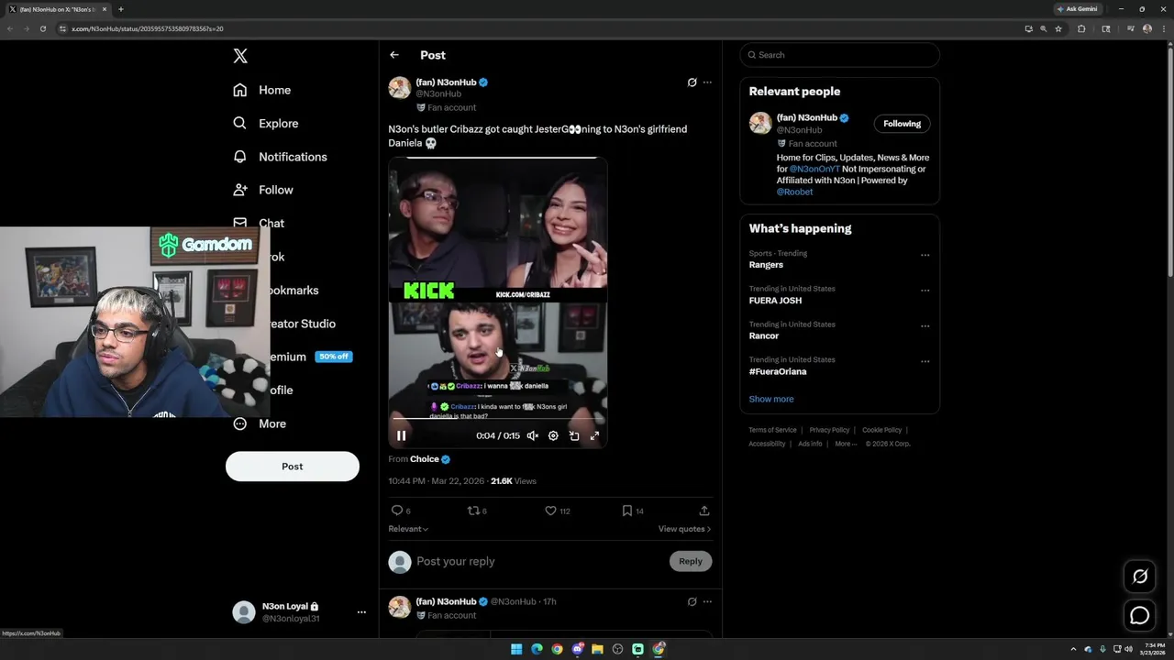Viewport: 1174px width, 660px height.
Task: Open the Rangers trending topic
Action: point(766,265)
